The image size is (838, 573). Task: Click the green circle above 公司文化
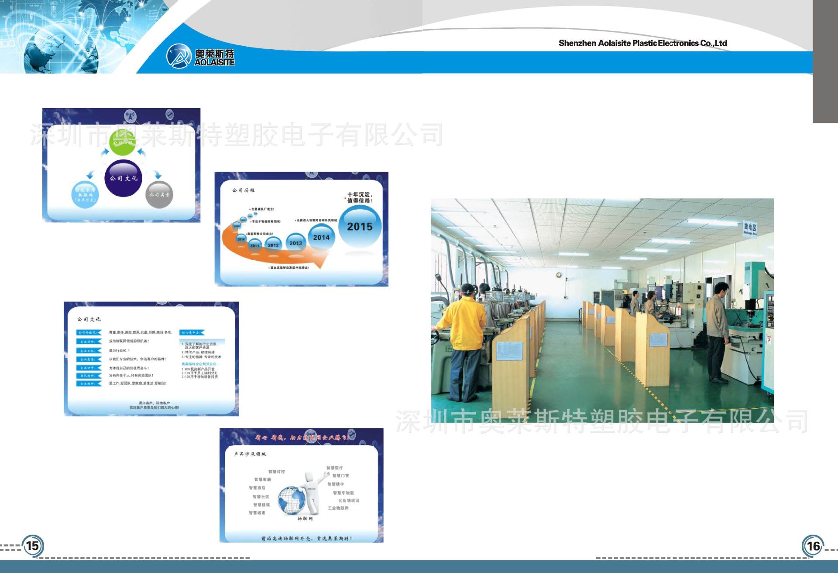(123, 142)
